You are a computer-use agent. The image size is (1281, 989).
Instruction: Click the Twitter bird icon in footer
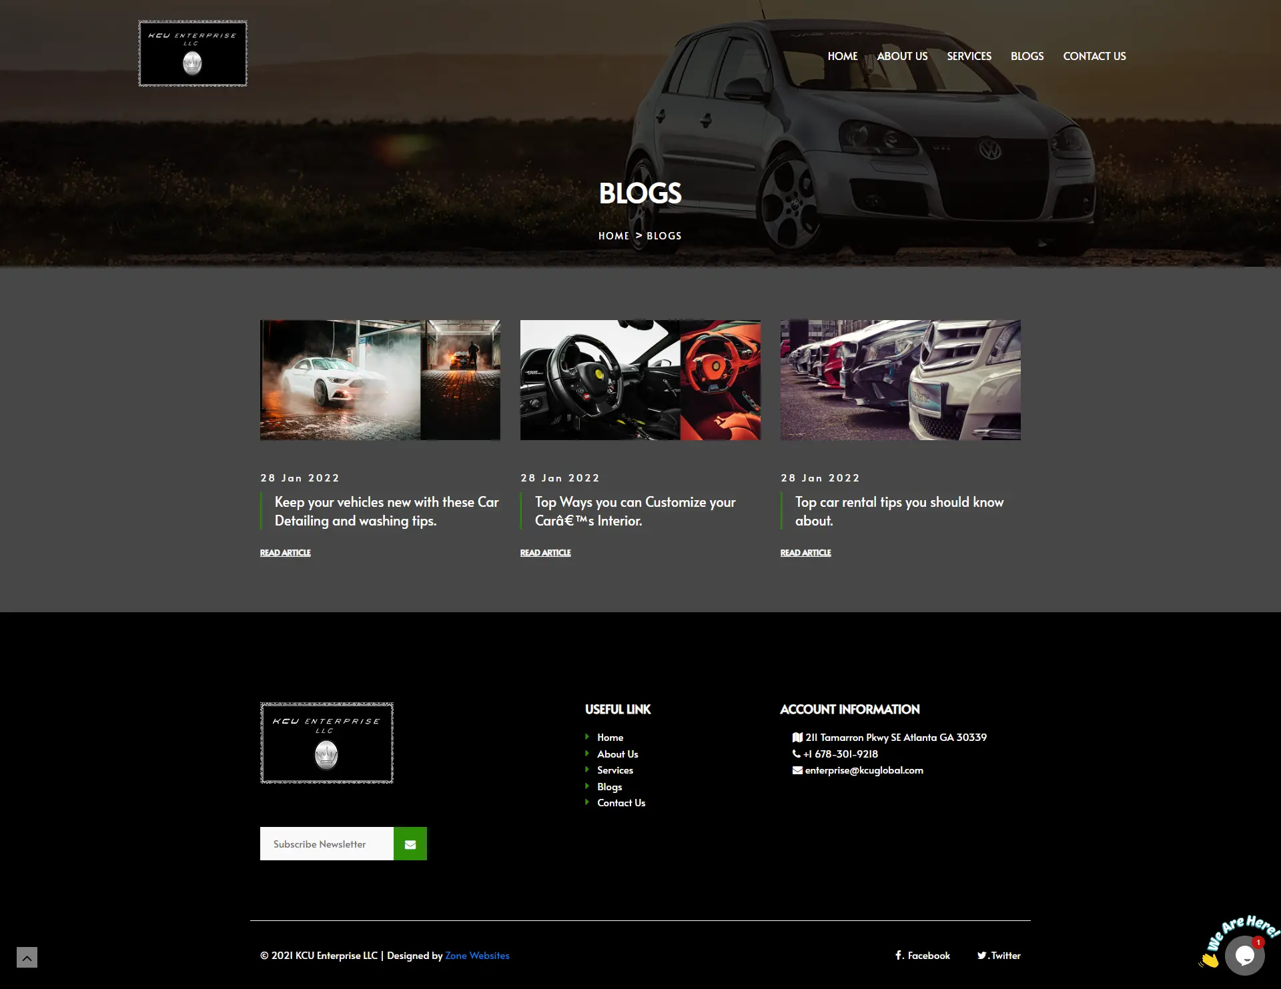981,956
